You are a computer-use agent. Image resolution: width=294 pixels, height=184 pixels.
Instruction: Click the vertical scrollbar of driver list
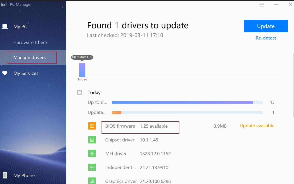pyautogui.click(x=293, y=86)
